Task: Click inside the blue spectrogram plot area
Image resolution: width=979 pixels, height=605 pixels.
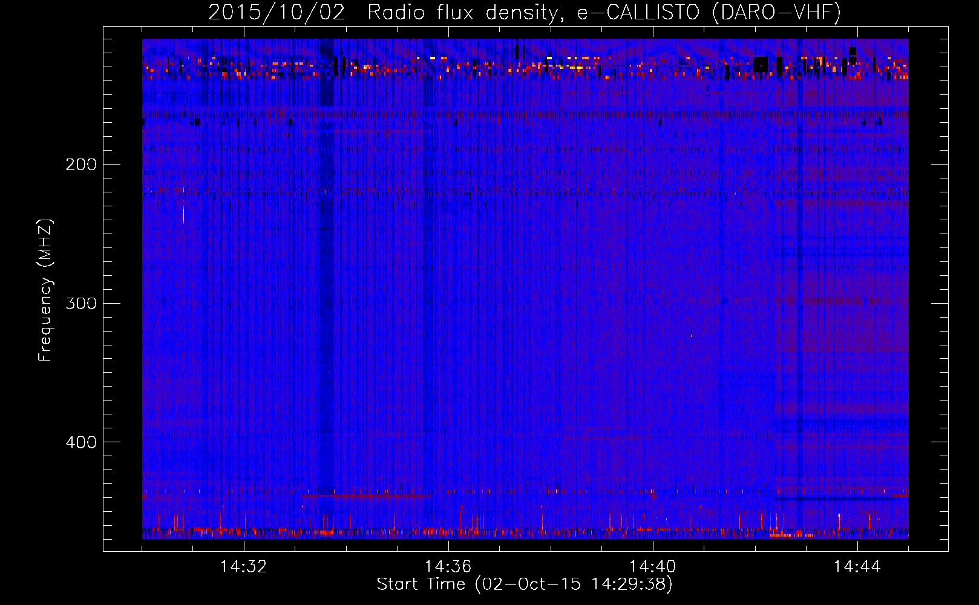Action: 525,289
